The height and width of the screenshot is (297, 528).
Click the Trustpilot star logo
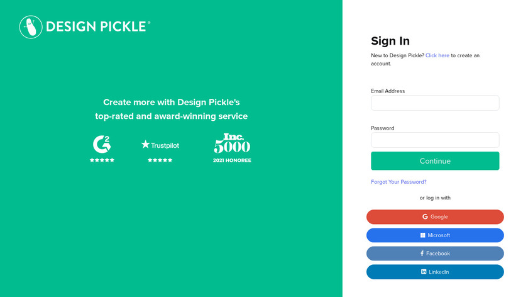(x=146, y=144)
